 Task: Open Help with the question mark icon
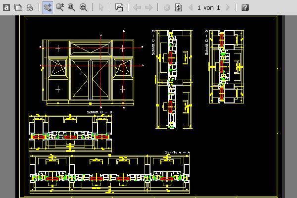(x=245, y=7)
